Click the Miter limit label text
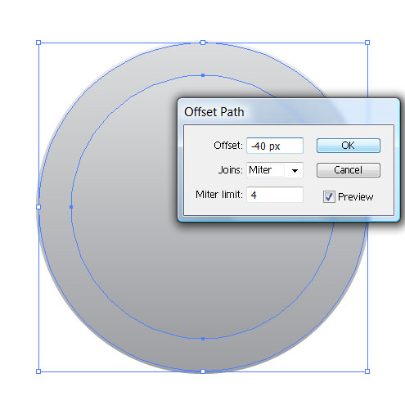Viewport: 405px width, 405px height. coord(219,195)
